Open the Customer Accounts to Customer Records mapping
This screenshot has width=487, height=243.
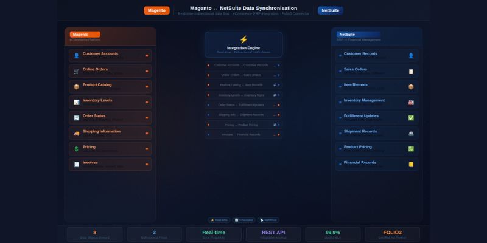[x=243, y=66]
